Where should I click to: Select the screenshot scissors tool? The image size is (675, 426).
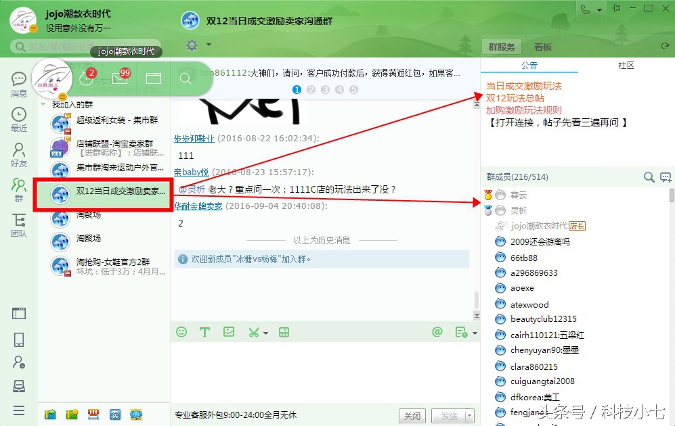pyautogui.click(x=252, y=331)
